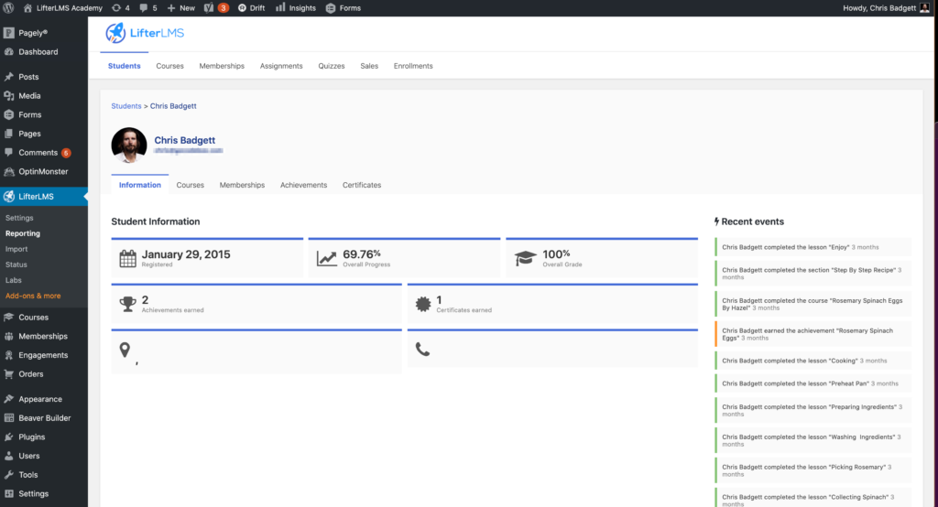Open Users in the admin sidebar
The image size is (938, 507).
[28, 456]
